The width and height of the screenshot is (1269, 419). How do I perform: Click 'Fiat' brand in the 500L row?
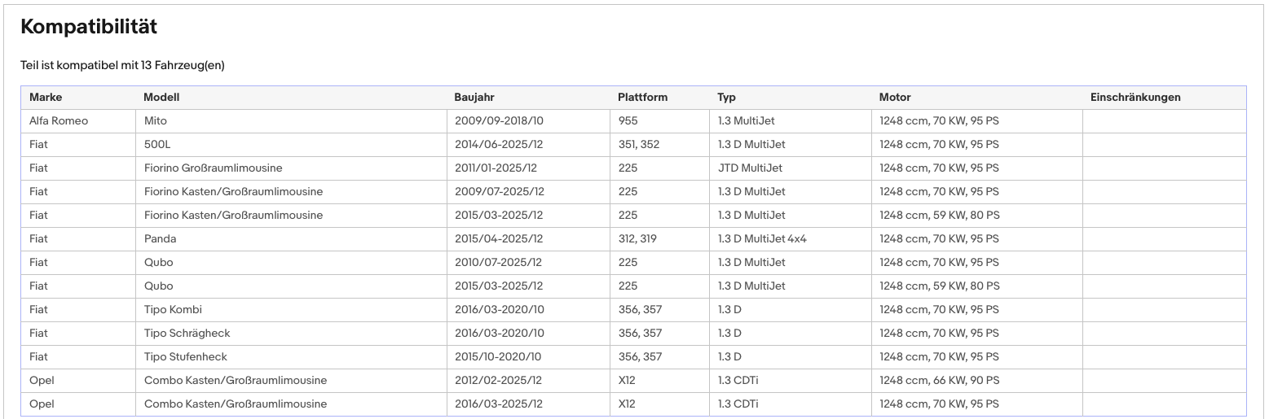pyautogui.click(x=38, y=144)
